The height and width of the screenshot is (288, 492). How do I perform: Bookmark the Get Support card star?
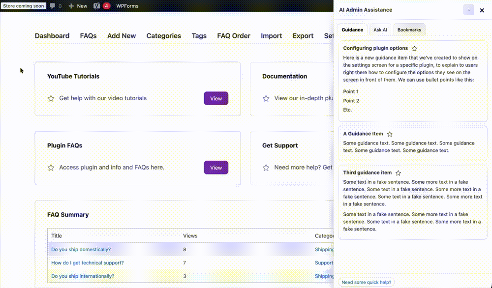point(266,168)
